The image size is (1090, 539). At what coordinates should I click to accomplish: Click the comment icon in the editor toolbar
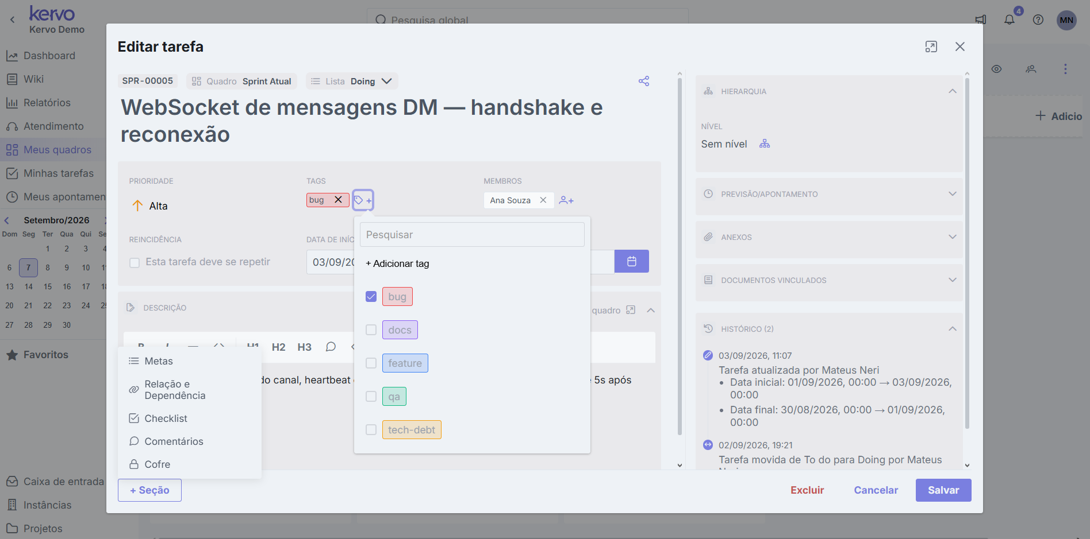point(331,347)
